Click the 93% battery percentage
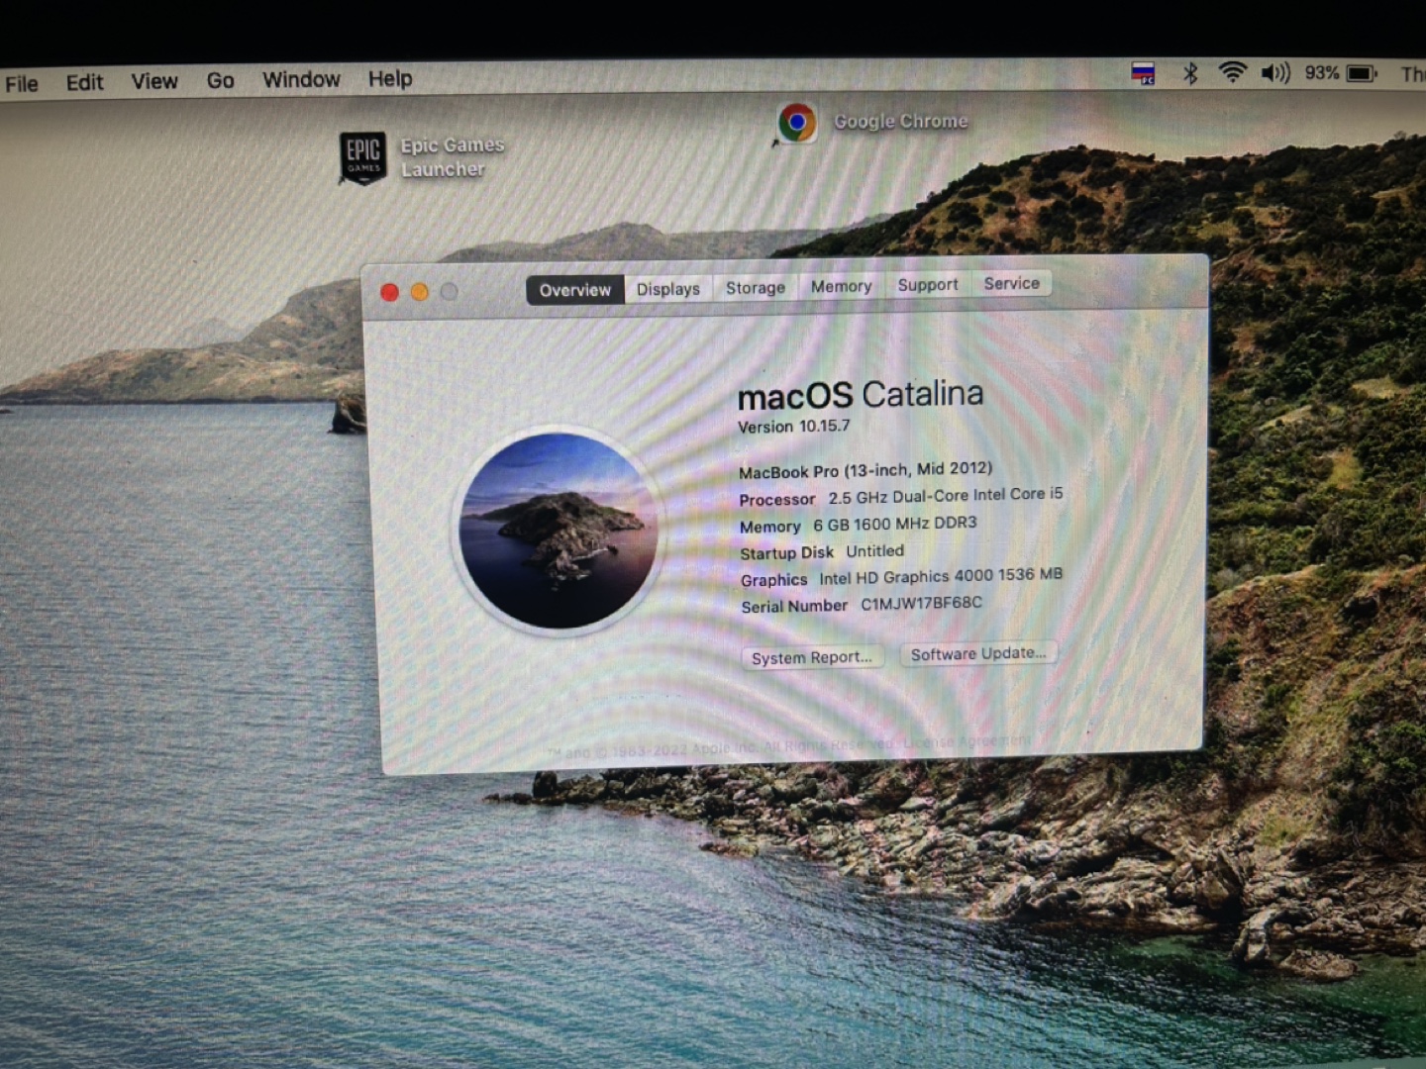This screenshot has width=1426, height=1069. (1322, 73)
